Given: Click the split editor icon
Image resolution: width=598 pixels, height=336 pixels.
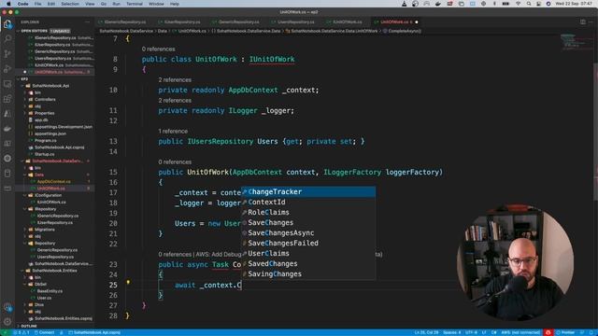Looking at the screenshot, I should click(583, 22).
